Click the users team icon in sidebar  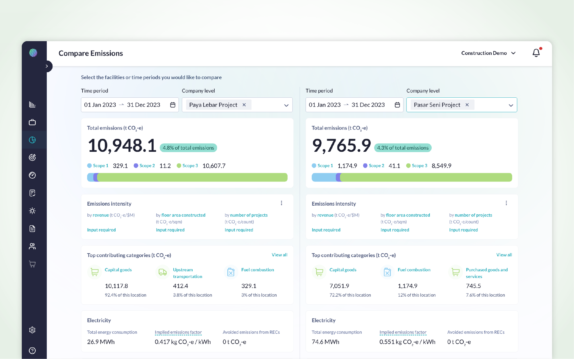pyautogui.click(x=32, y=246)
